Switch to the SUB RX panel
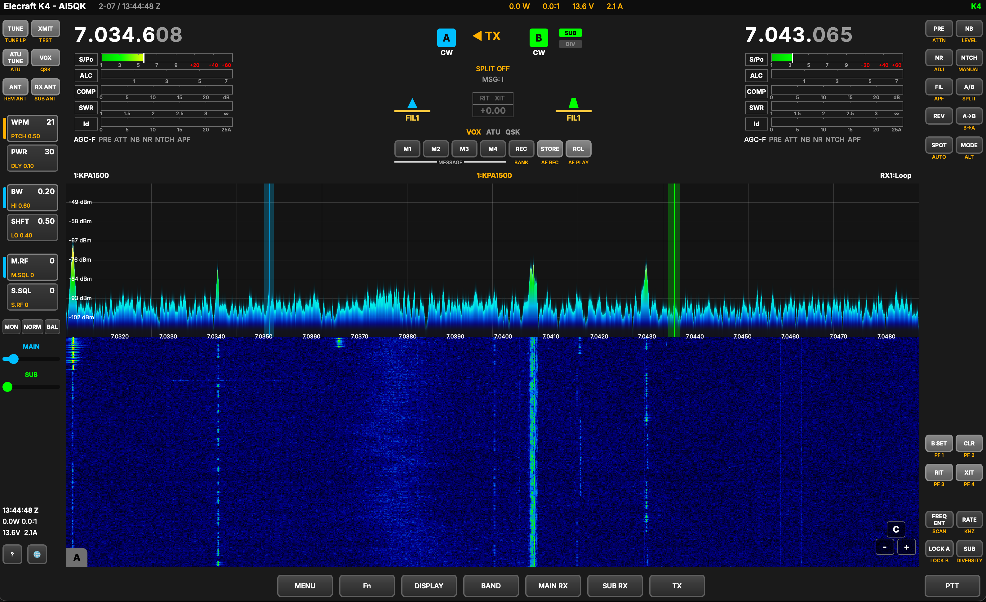Screen dimensions: 986x602 click(615, 586)
